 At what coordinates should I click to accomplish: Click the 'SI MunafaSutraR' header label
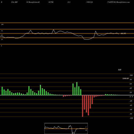point(33,2)
